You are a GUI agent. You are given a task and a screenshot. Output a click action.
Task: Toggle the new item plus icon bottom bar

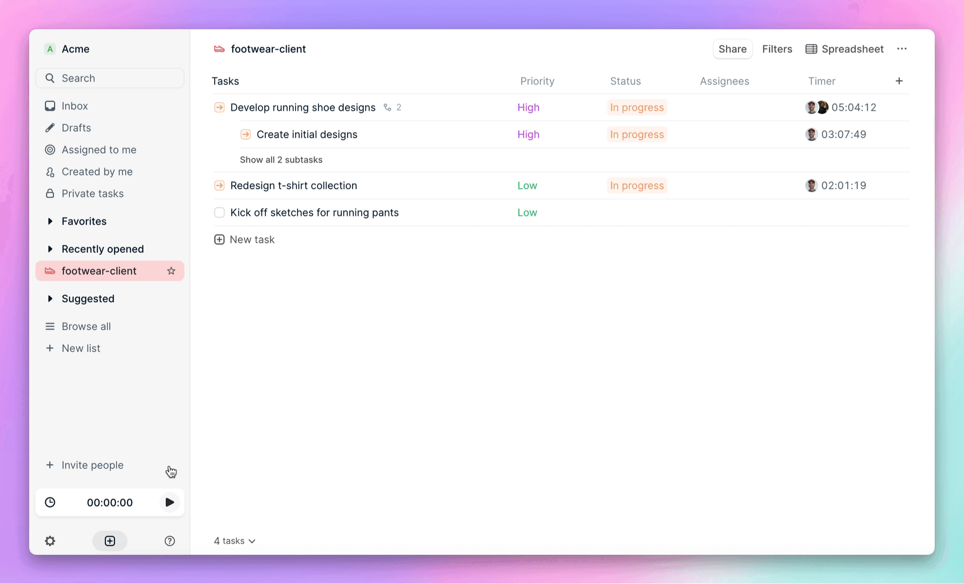[110, 541]
